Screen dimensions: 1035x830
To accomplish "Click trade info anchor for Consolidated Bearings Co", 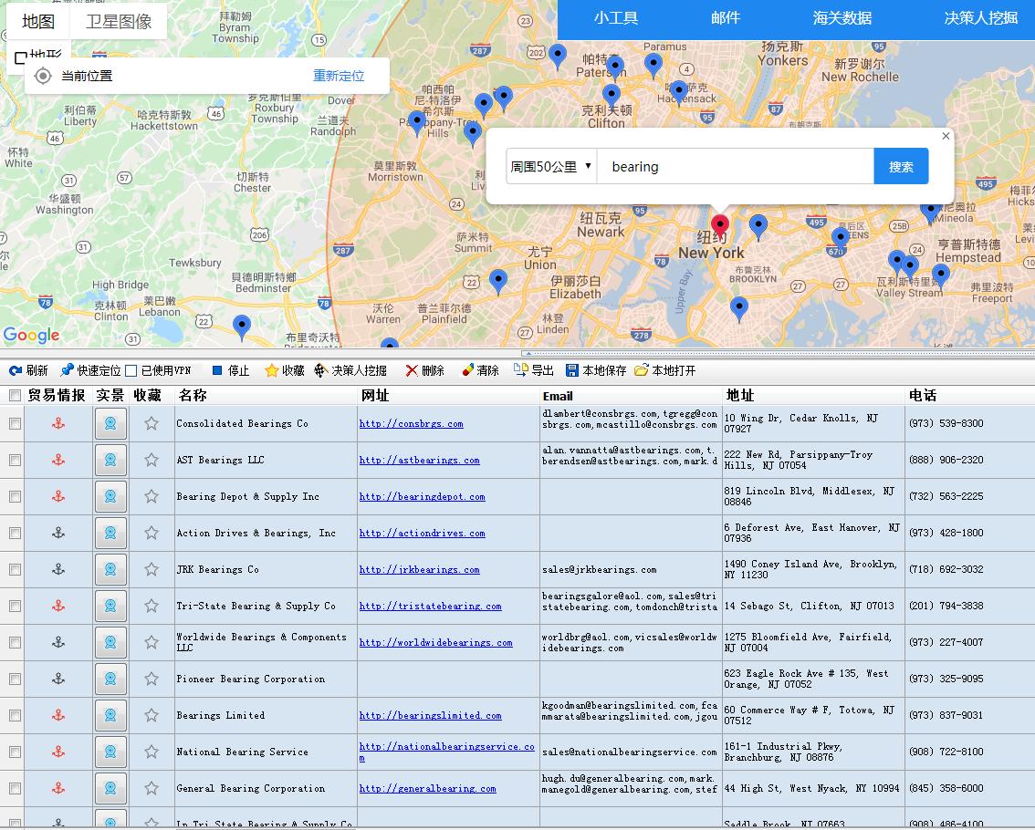I will point(58,423).
